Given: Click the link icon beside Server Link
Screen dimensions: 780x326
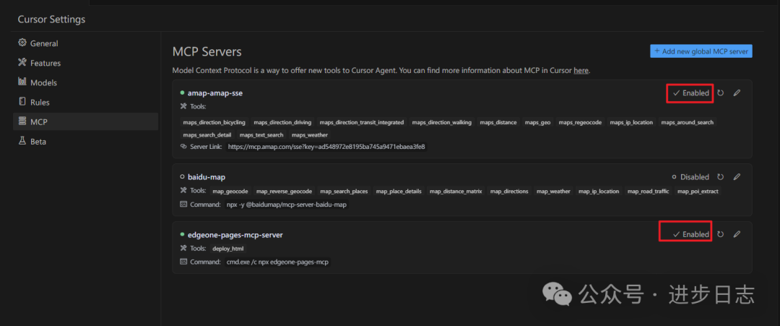Looking at the screenshot, I should [x=183, y=147].
